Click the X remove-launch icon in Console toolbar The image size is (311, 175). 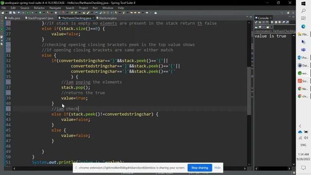(267, 22)
